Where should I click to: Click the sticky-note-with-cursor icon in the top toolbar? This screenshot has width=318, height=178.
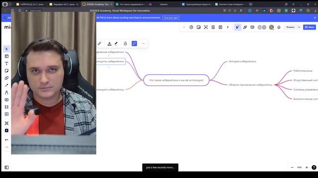pos(199,27)
